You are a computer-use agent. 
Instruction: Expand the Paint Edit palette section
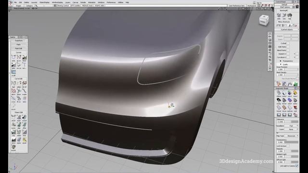point(19,49)
